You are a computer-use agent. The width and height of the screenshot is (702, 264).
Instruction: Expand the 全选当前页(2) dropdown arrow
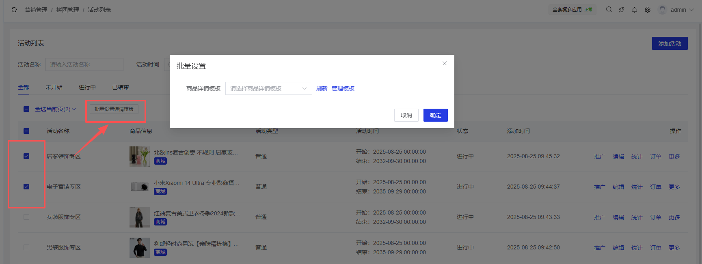[74, 109]
